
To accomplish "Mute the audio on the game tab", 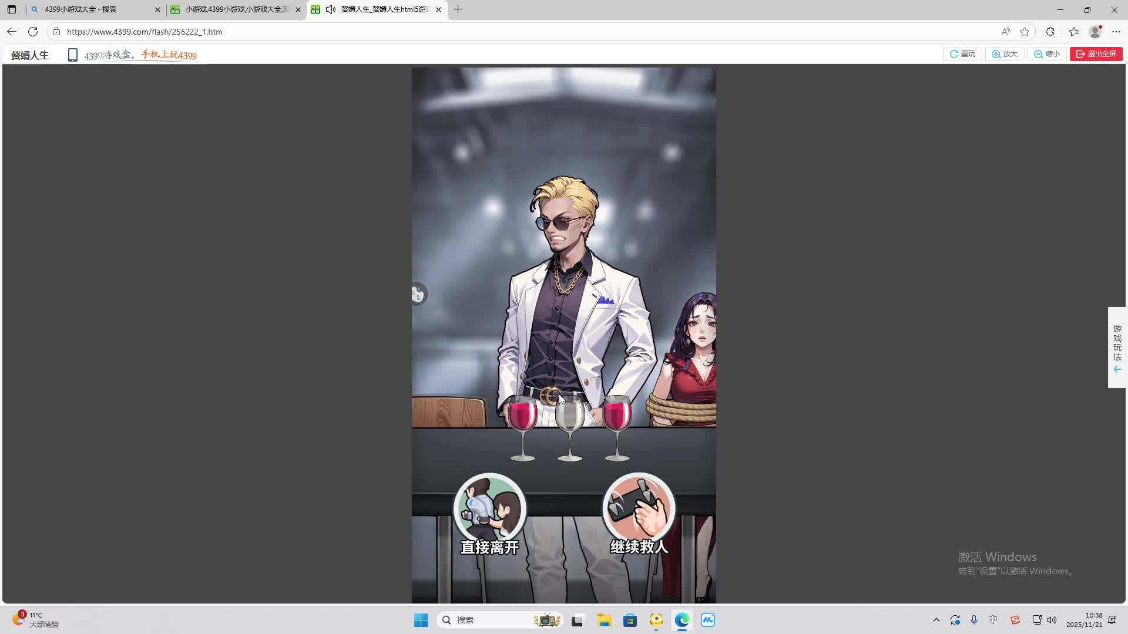I will click(x=331, y=9).
